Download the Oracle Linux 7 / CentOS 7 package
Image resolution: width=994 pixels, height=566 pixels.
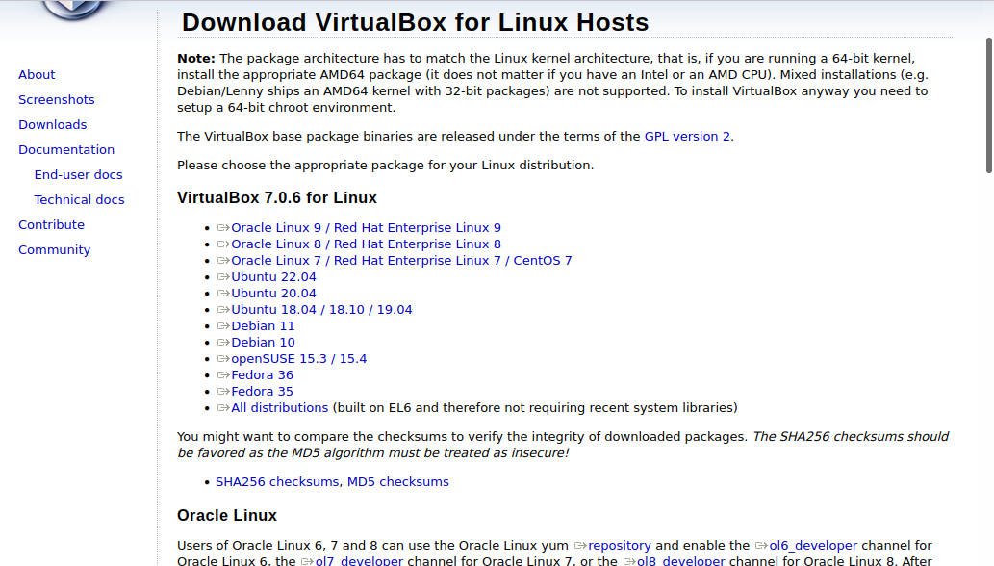pyautogui.click(x=401, y=260)
